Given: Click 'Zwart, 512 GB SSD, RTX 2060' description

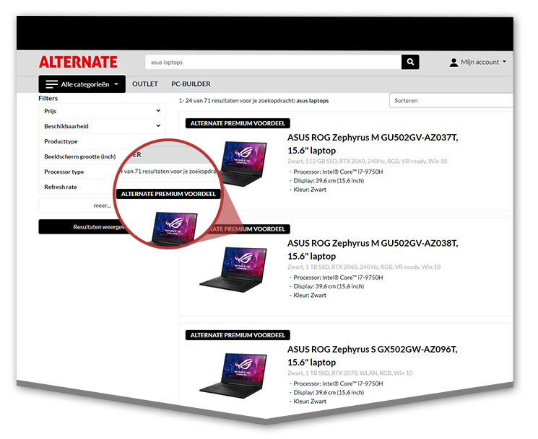Looking at the screenshot, I should (x=367, y=161).
